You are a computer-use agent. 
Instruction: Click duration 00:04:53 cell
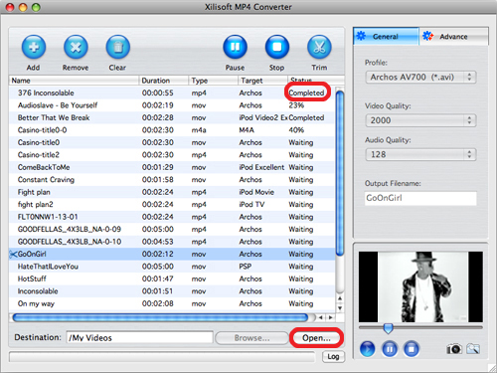pos(158,242)
